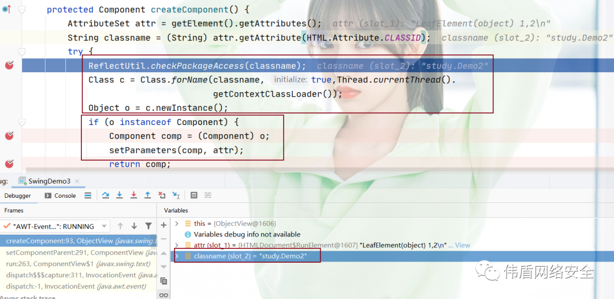Move watch up with triangle icon
The height and width of the screenshot is (299, 614).
click(x=164, y=253)
